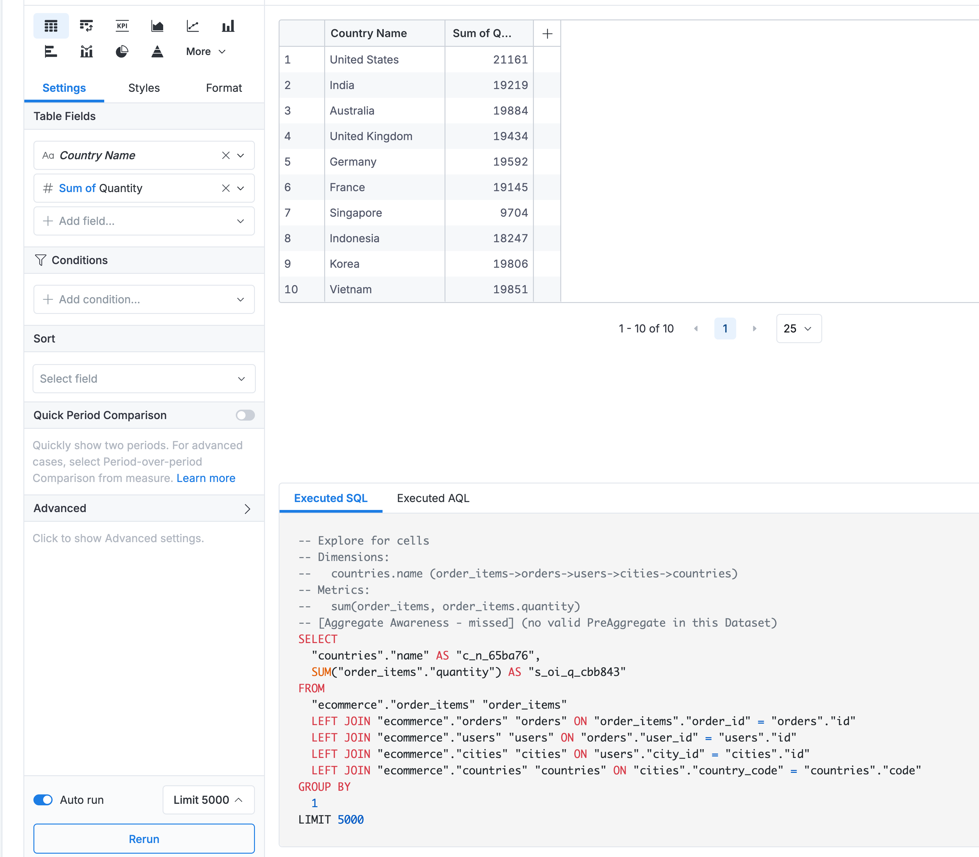Switch to area chart visualization
This screenshot has width=979, height=857.
tap(157, 26)
